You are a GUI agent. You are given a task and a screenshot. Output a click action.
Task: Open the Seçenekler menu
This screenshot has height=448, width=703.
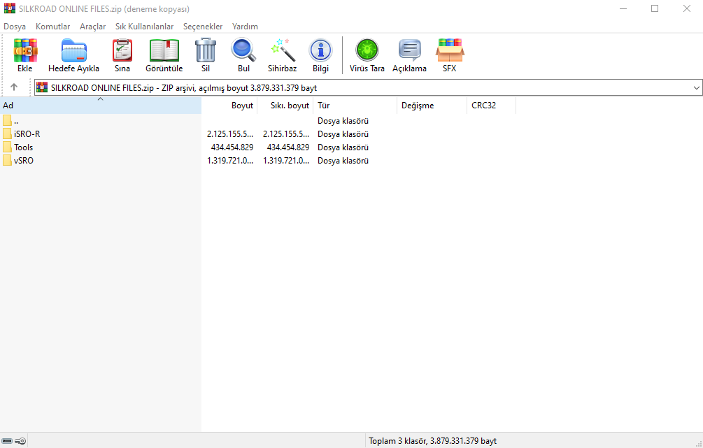pyautogui.click(x=203, y=27)
